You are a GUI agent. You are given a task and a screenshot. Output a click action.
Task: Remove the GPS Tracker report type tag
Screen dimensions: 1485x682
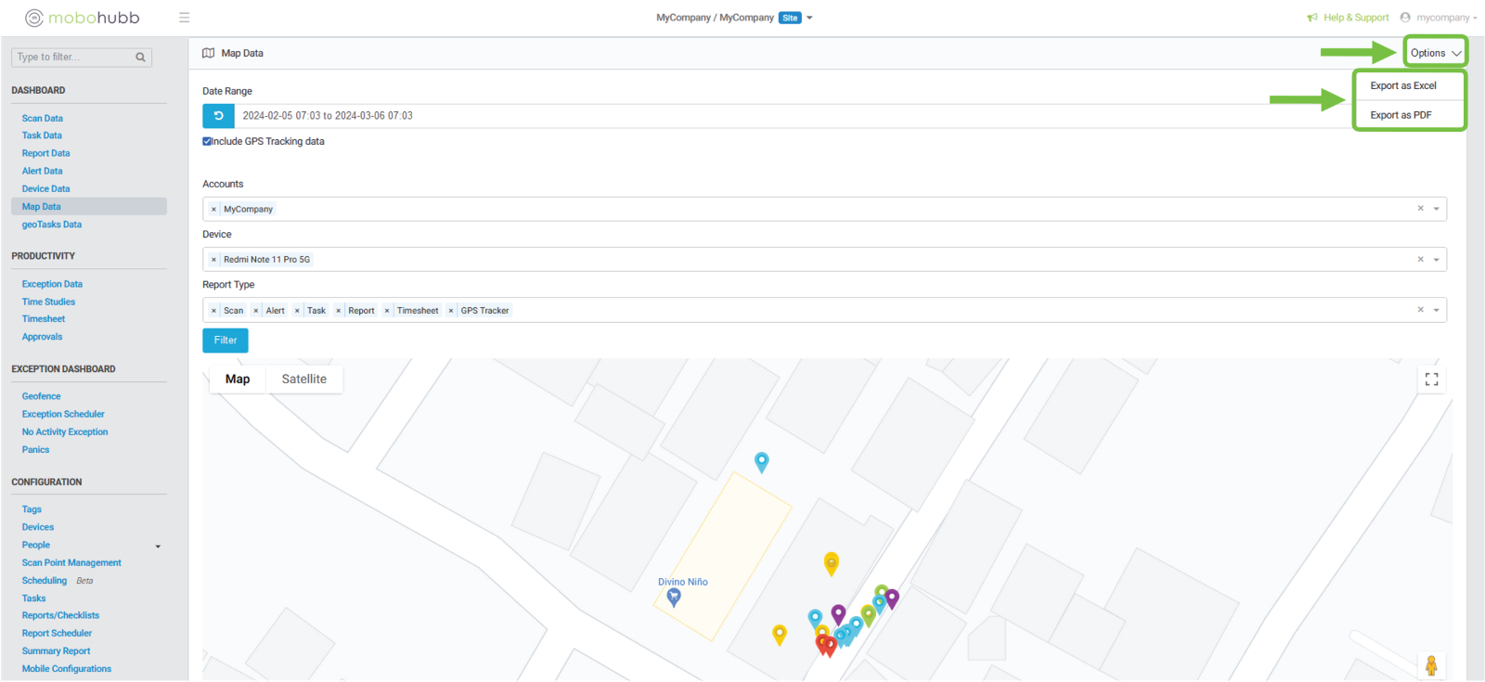[x=451, y=311]
